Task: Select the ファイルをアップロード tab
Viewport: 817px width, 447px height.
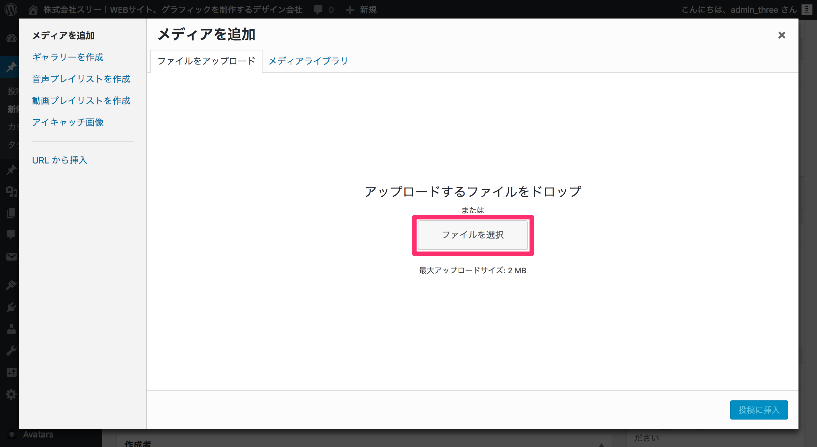Action: point(206,61)
